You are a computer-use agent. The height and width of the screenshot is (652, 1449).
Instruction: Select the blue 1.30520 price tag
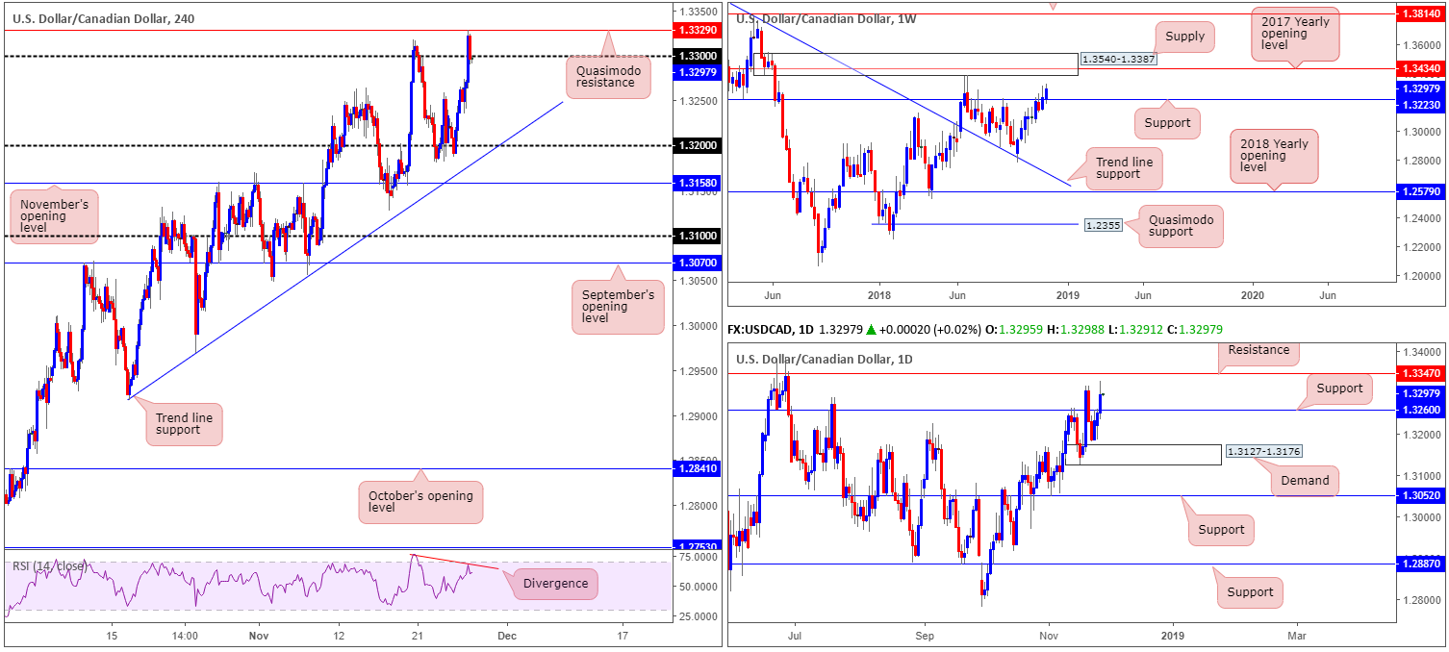tap(1420, 496)
